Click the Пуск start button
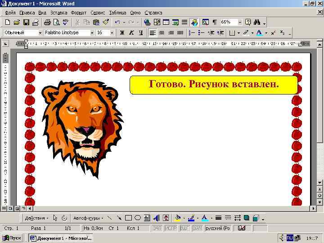The width and height of the screenshot is (324, 243). tap(11, 238)
